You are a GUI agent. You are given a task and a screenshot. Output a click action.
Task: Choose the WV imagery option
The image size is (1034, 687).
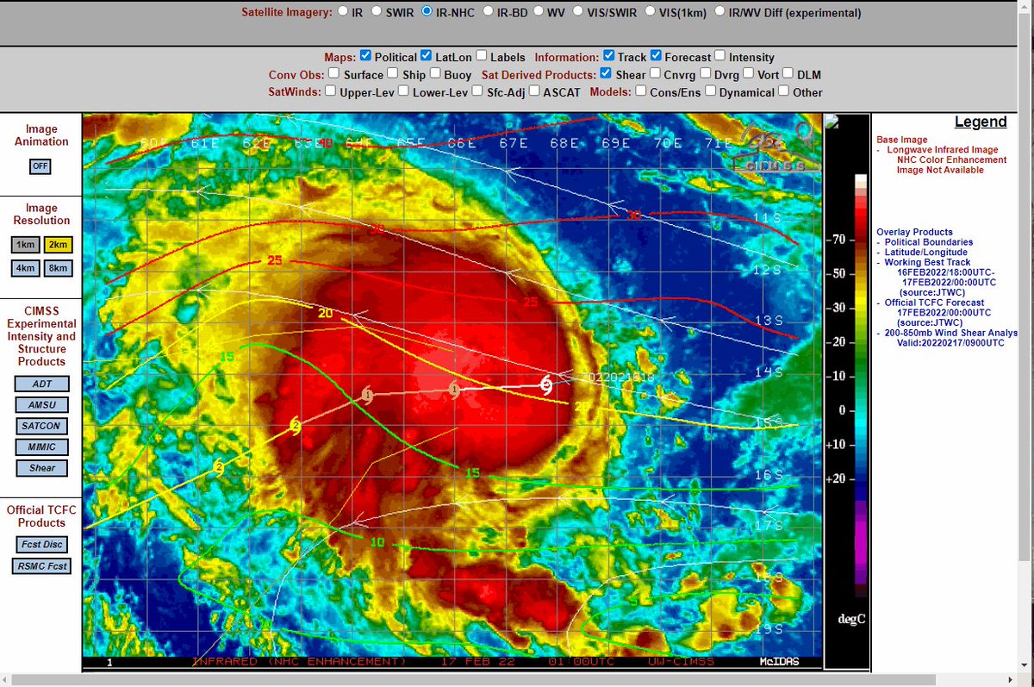point(539,12)
